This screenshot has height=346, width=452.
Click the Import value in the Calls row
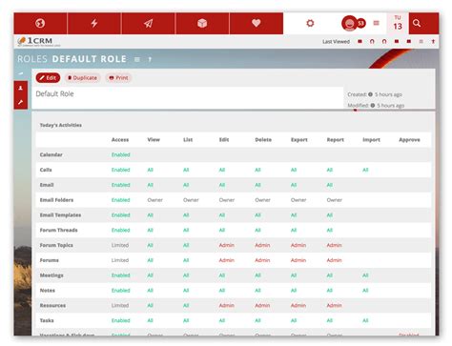(x=365, y=170)
